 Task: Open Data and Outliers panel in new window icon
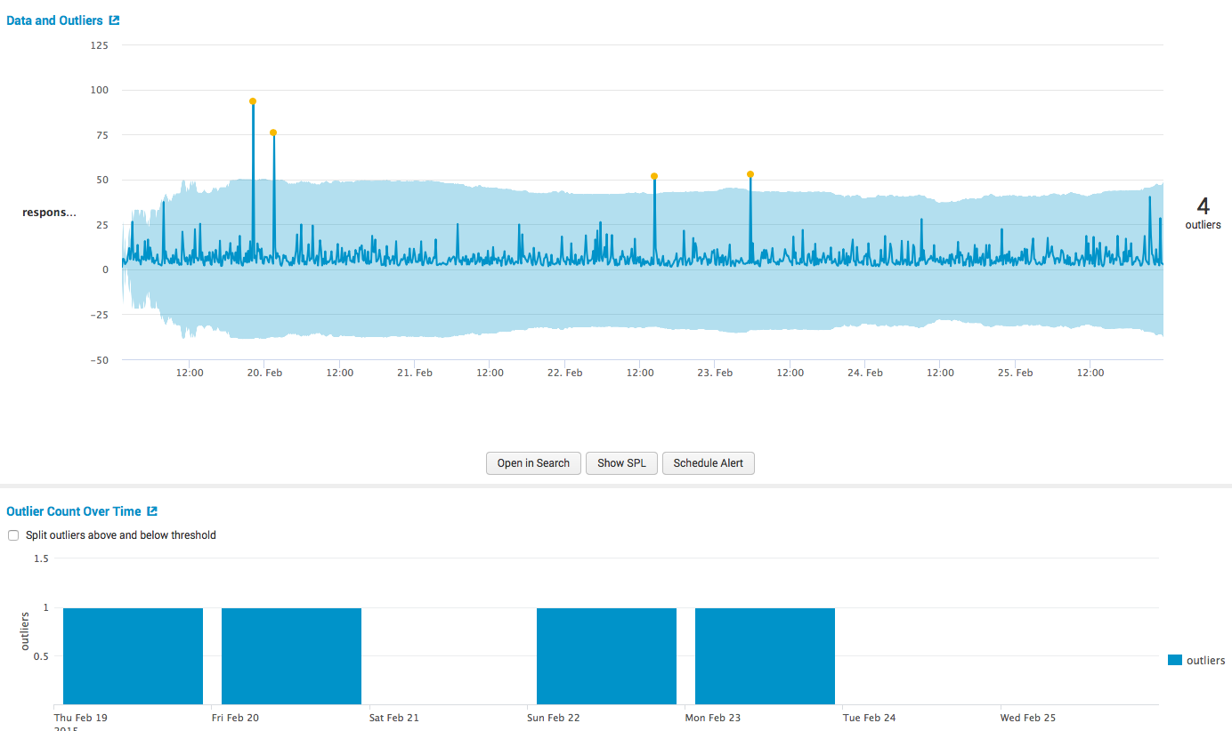[x=114, y=20]
